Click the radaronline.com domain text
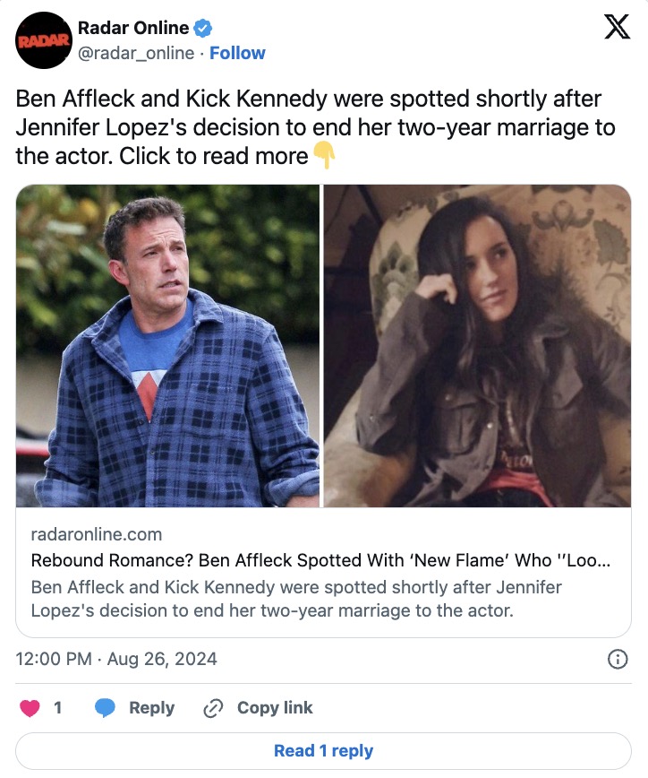 click(x=97, y=534)
